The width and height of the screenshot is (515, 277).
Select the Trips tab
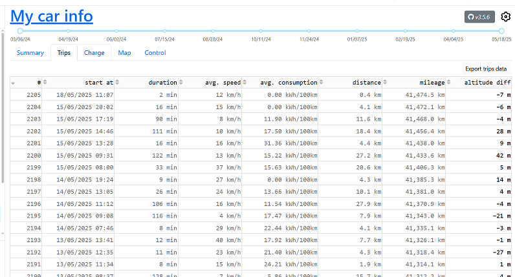(x=64, y=53)
